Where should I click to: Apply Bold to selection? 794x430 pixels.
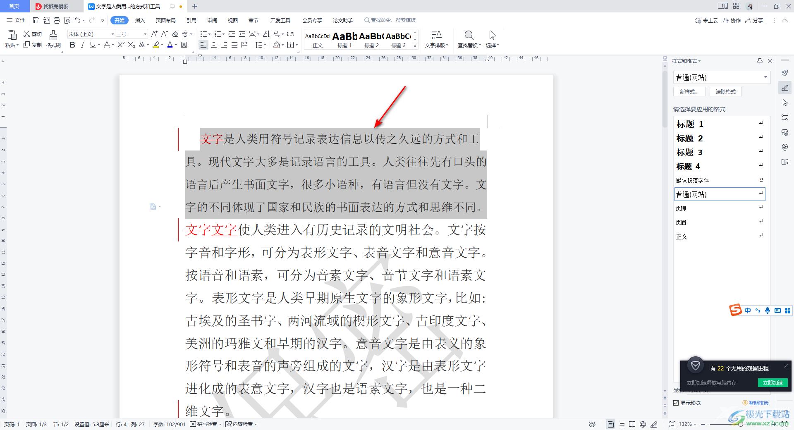pos(73,45)
